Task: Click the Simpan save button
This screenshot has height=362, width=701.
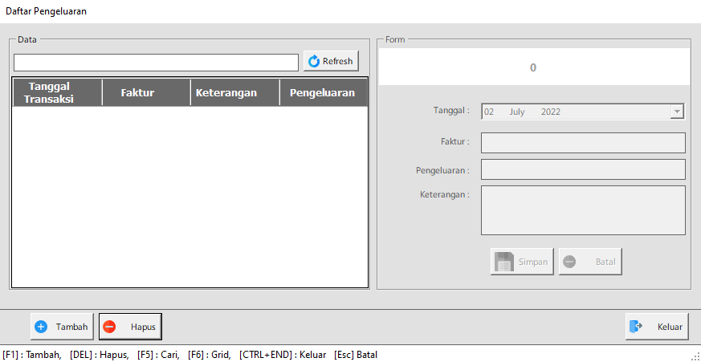Action: (522, 262)
